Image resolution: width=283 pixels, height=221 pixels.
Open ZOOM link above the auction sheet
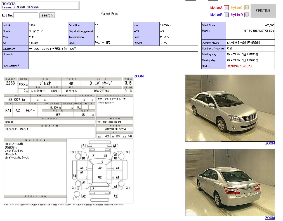[139, 76]
